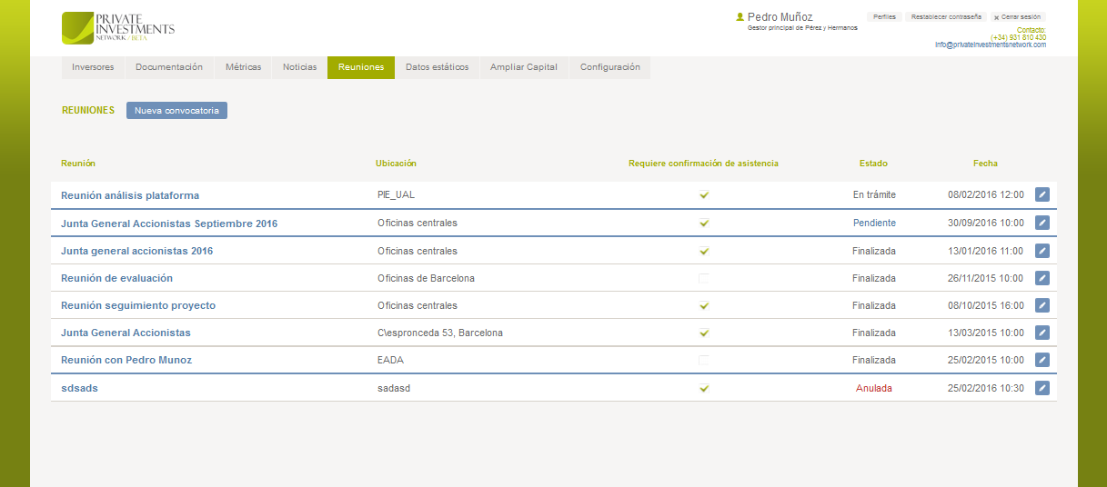Open the Junta General Accionistas meeting link
Viewport: 1107px width, 487px height.
pos(126,333)
